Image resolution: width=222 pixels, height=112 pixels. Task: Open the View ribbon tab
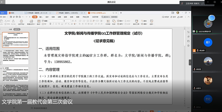click(78, 17)
